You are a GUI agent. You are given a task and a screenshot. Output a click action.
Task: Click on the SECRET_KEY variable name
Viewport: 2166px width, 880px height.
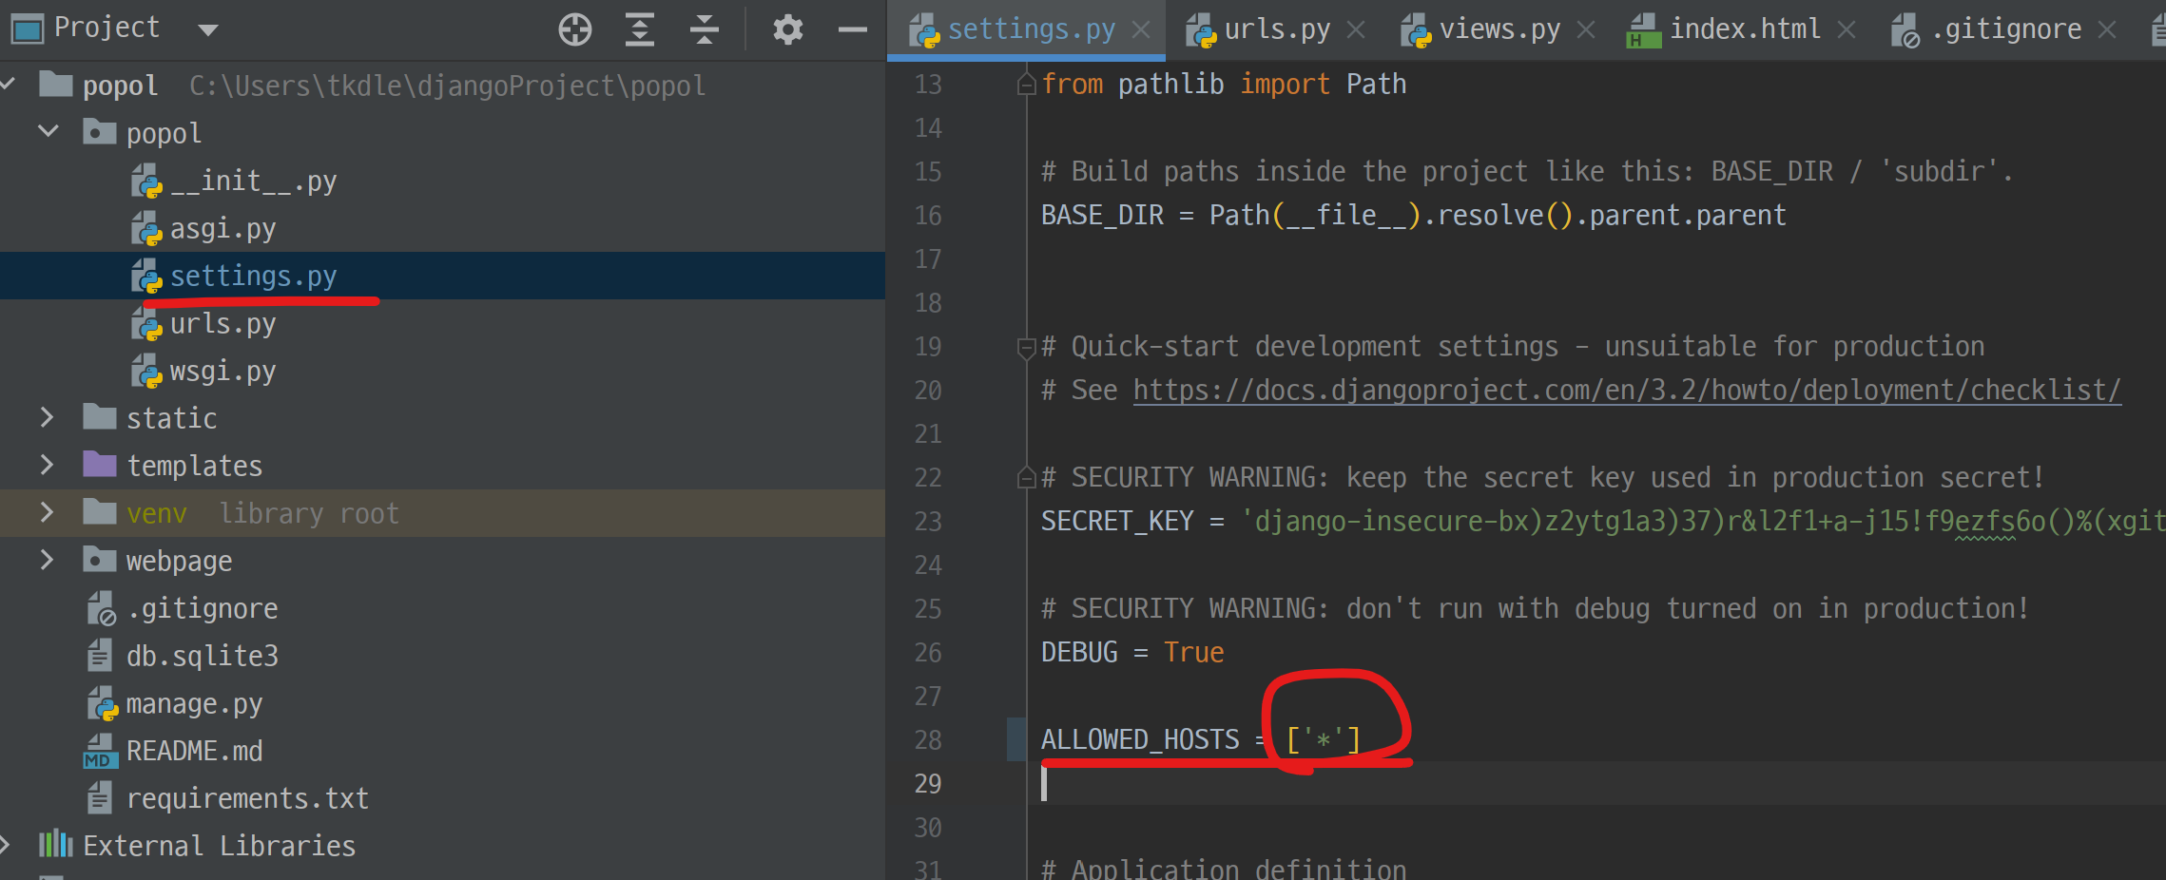[1117, 522]
